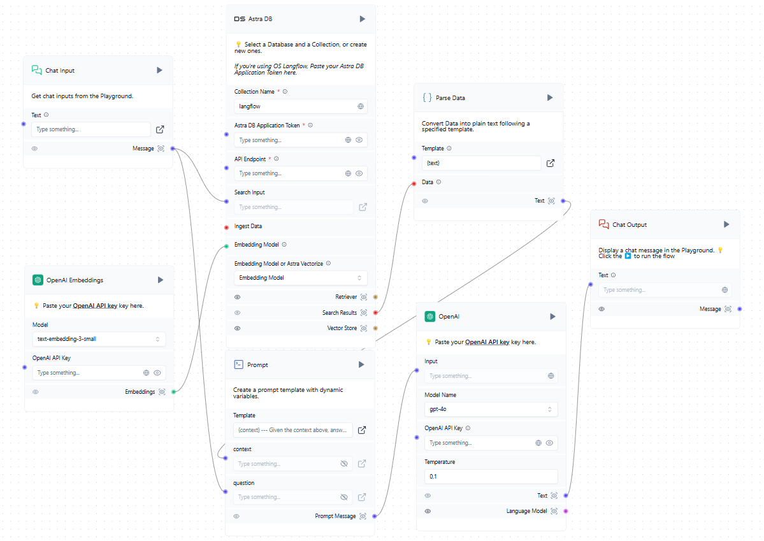Click Parse Data's Data input handle
This screenshot has width=764, height=541.
point(414,184)
